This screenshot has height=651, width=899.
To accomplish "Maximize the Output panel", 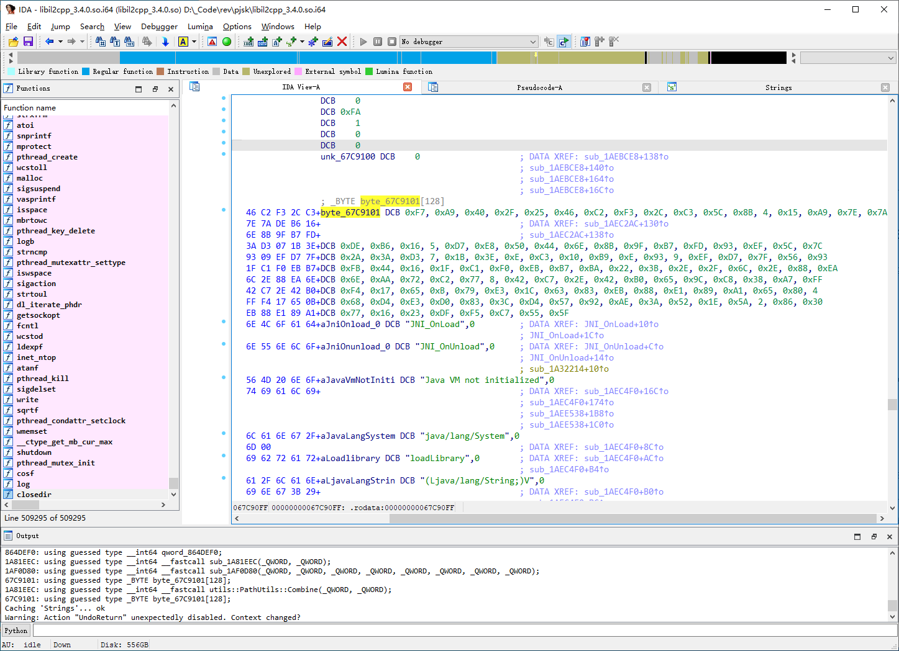I will pyautogui.click(x=857, y=536).
